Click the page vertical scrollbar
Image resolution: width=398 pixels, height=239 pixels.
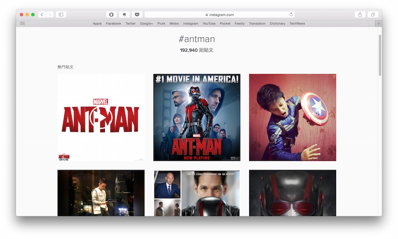pos(380,55)
